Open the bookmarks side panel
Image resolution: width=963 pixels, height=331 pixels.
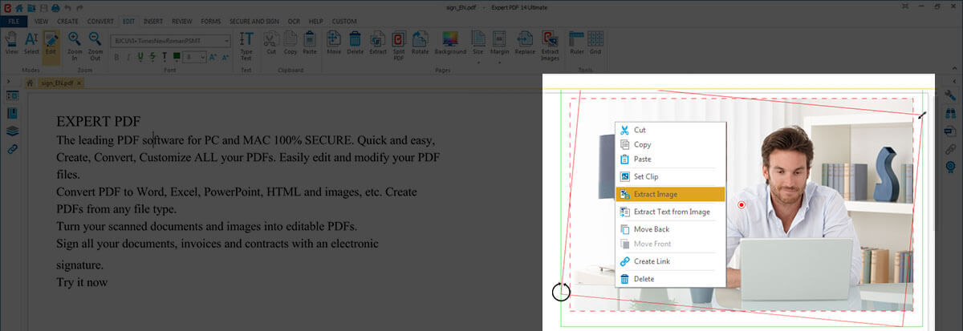[12, 113]
